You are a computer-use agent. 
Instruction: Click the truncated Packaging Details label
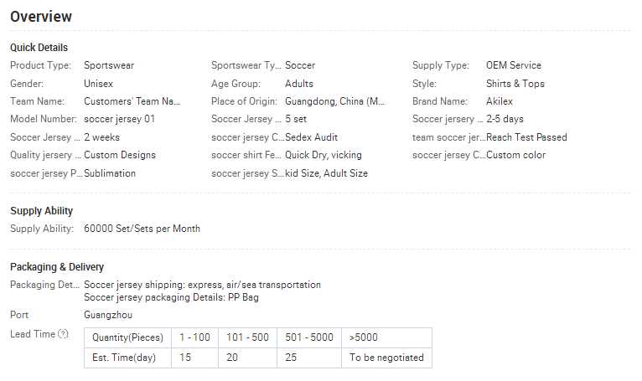coord(44,285)
